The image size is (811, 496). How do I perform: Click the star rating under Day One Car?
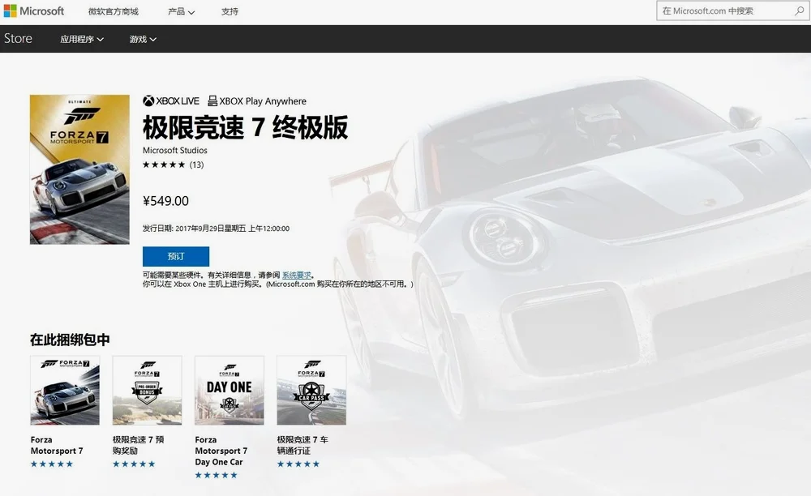[217, 475]
